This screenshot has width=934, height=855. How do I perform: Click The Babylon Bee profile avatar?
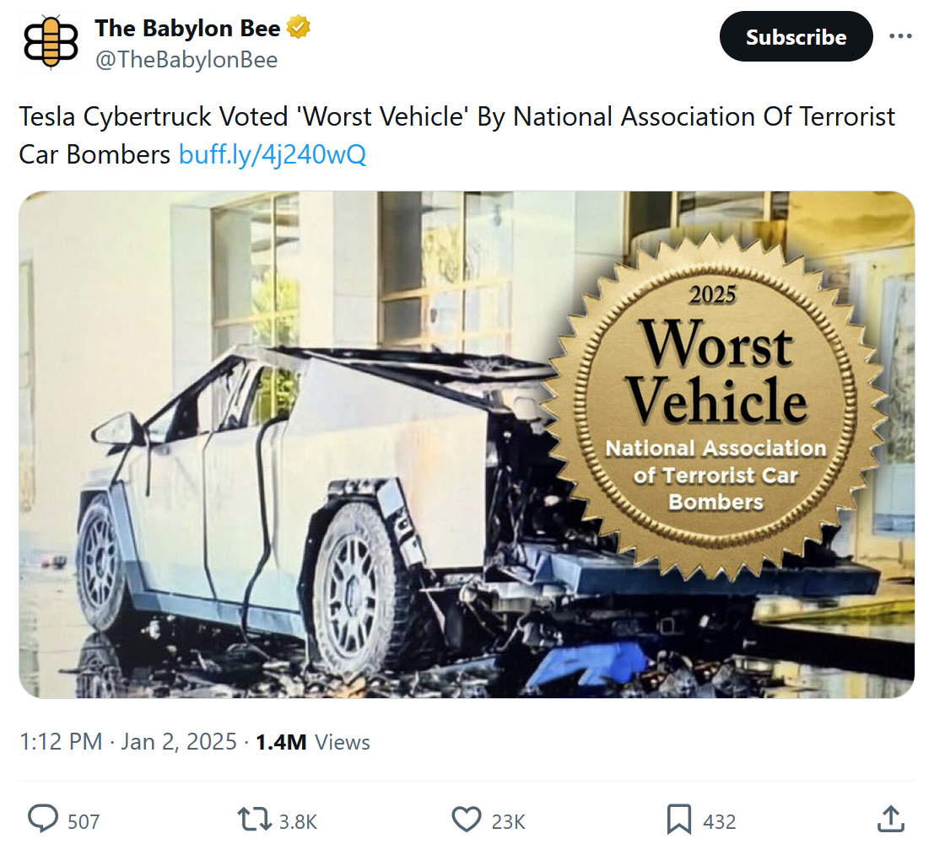coord(50,42)
